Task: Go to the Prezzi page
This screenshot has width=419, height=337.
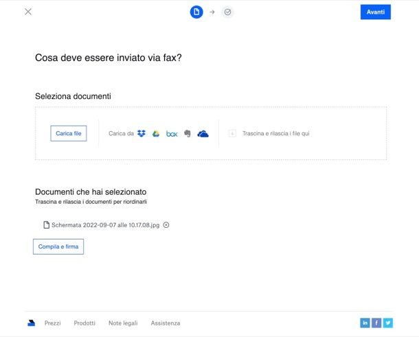Action: coord(53,323)
